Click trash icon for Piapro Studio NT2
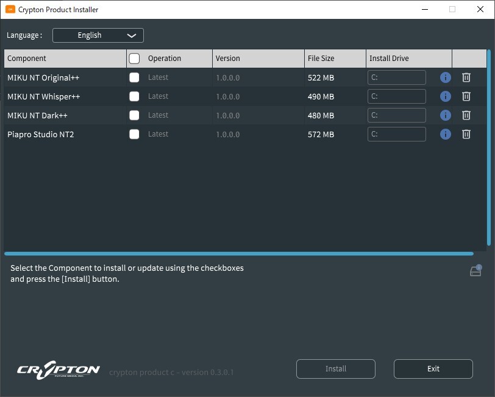 click(x=466, y=134)
